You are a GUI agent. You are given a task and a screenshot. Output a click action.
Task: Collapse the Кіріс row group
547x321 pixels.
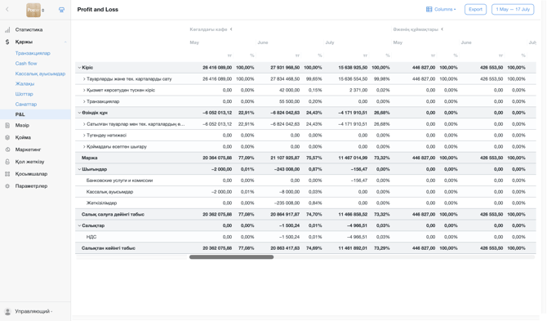coord(79,68)
